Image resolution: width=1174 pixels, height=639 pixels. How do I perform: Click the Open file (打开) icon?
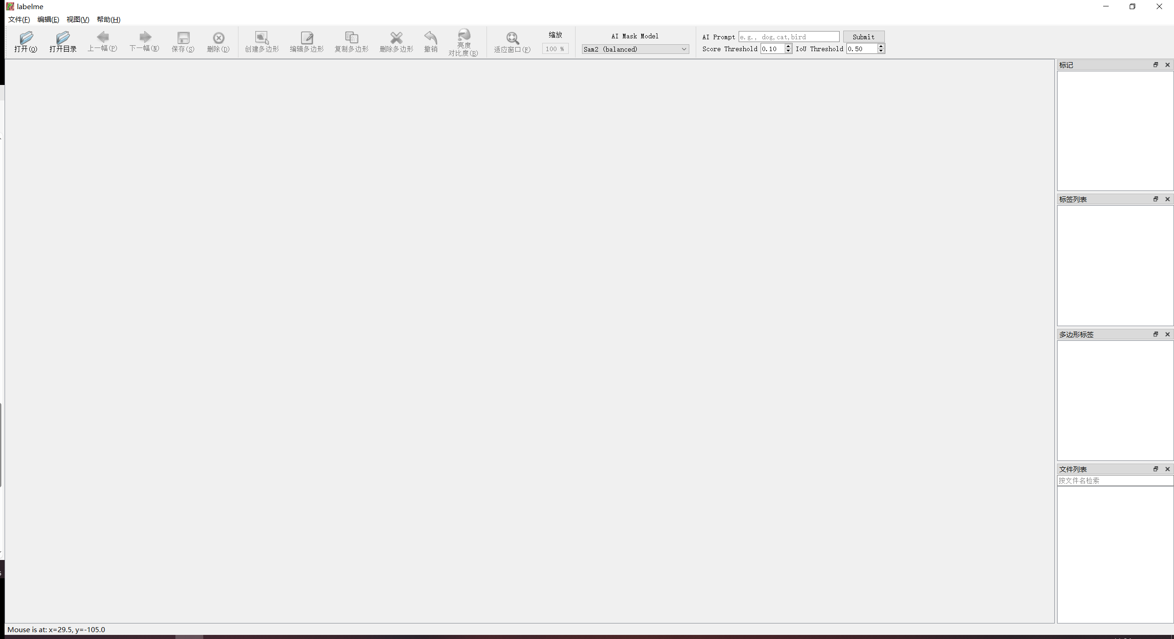(26, 38)
